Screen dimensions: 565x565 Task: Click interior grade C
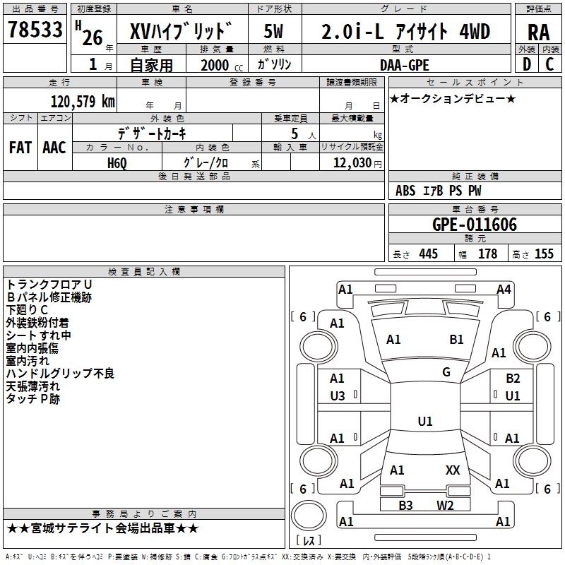(549, 64)
